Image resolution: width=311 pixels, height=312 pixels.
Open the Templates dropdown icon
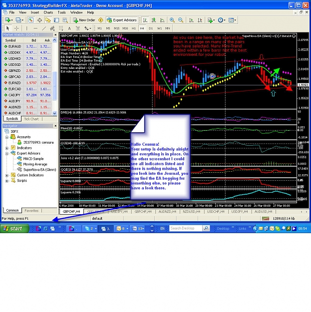click(x=232, y=20)
